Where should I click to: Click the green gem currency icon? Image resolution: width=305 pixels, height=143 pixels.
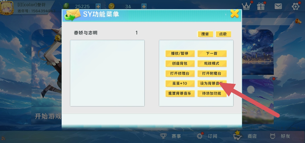click(66, 7)
